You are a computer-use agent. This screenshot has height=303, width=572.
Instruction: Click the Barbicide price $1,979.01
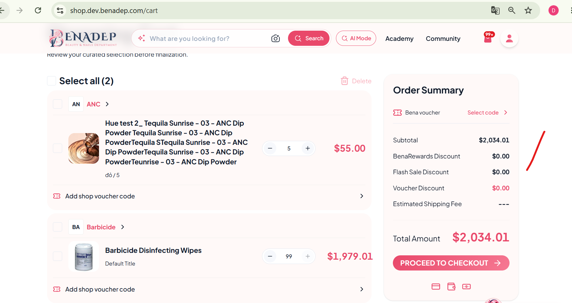(x=350, y=256)
